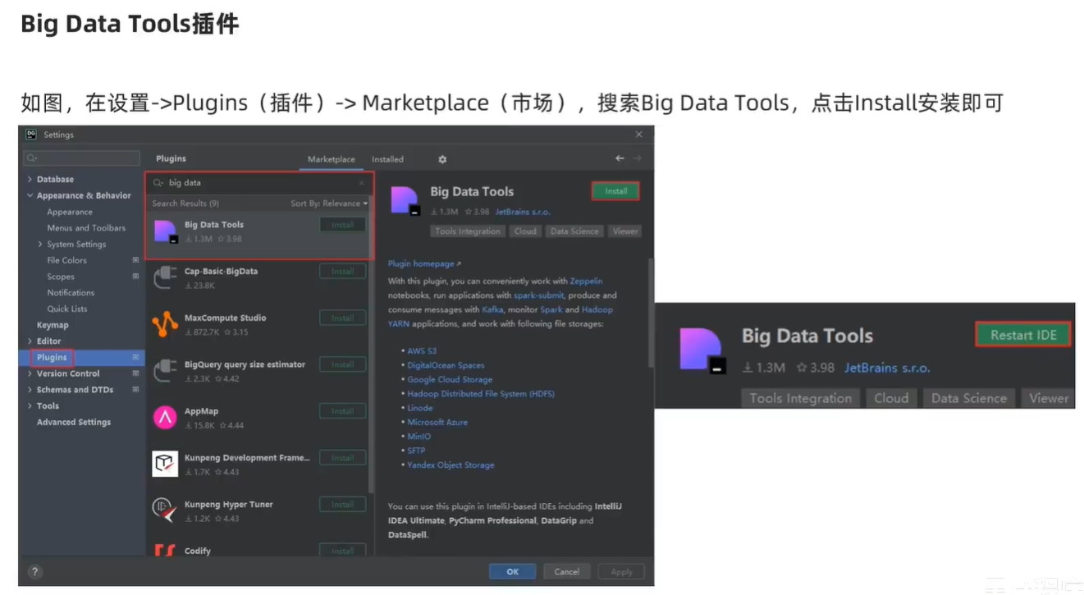Click the Schemas and DTDs project-level icon
1084x595 pixels.
135,390
